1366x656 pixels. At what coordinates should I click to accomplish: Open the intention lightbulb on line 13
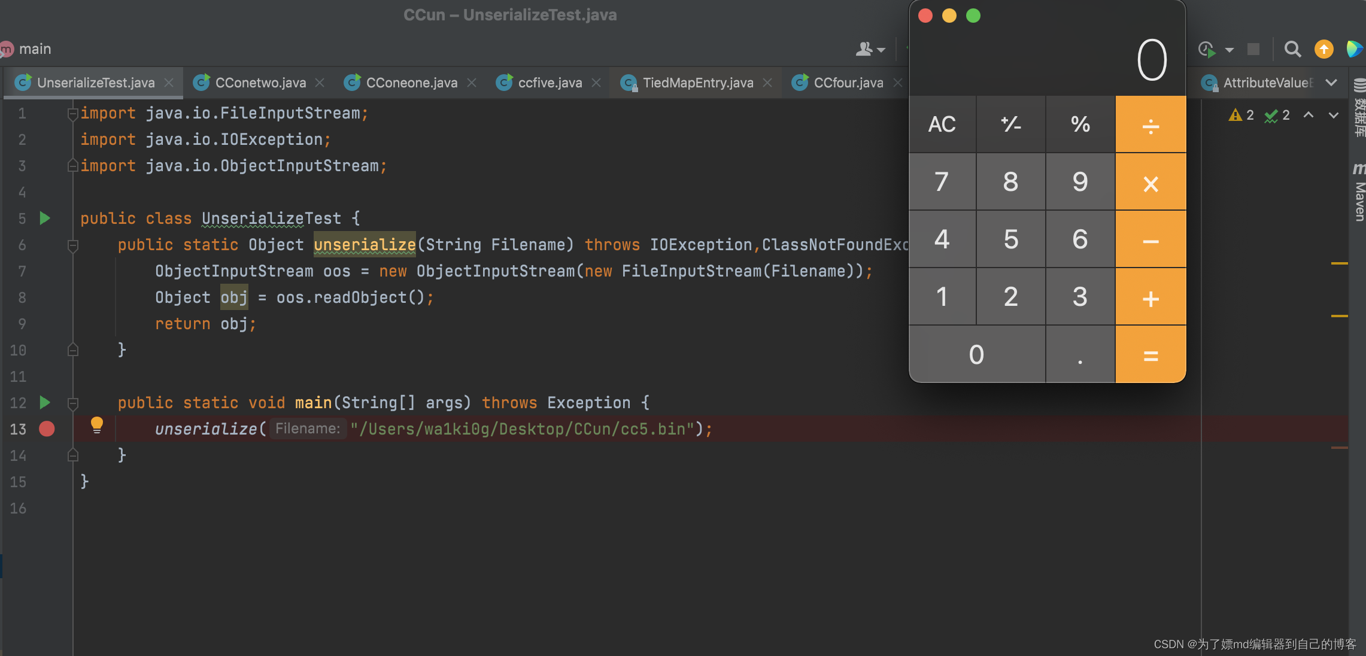[x=96, y=425]
